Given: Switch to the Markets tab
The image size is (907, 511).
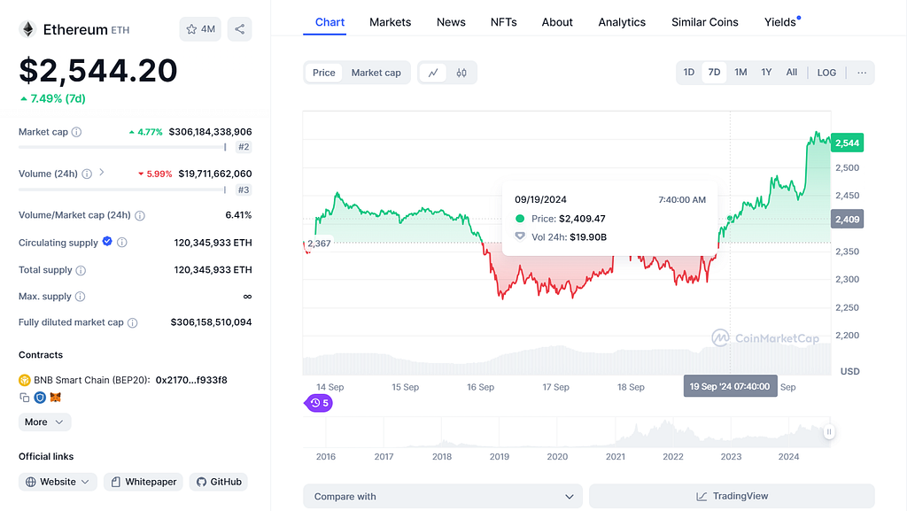Looking at the screenshot, I should tap(390, 22).
